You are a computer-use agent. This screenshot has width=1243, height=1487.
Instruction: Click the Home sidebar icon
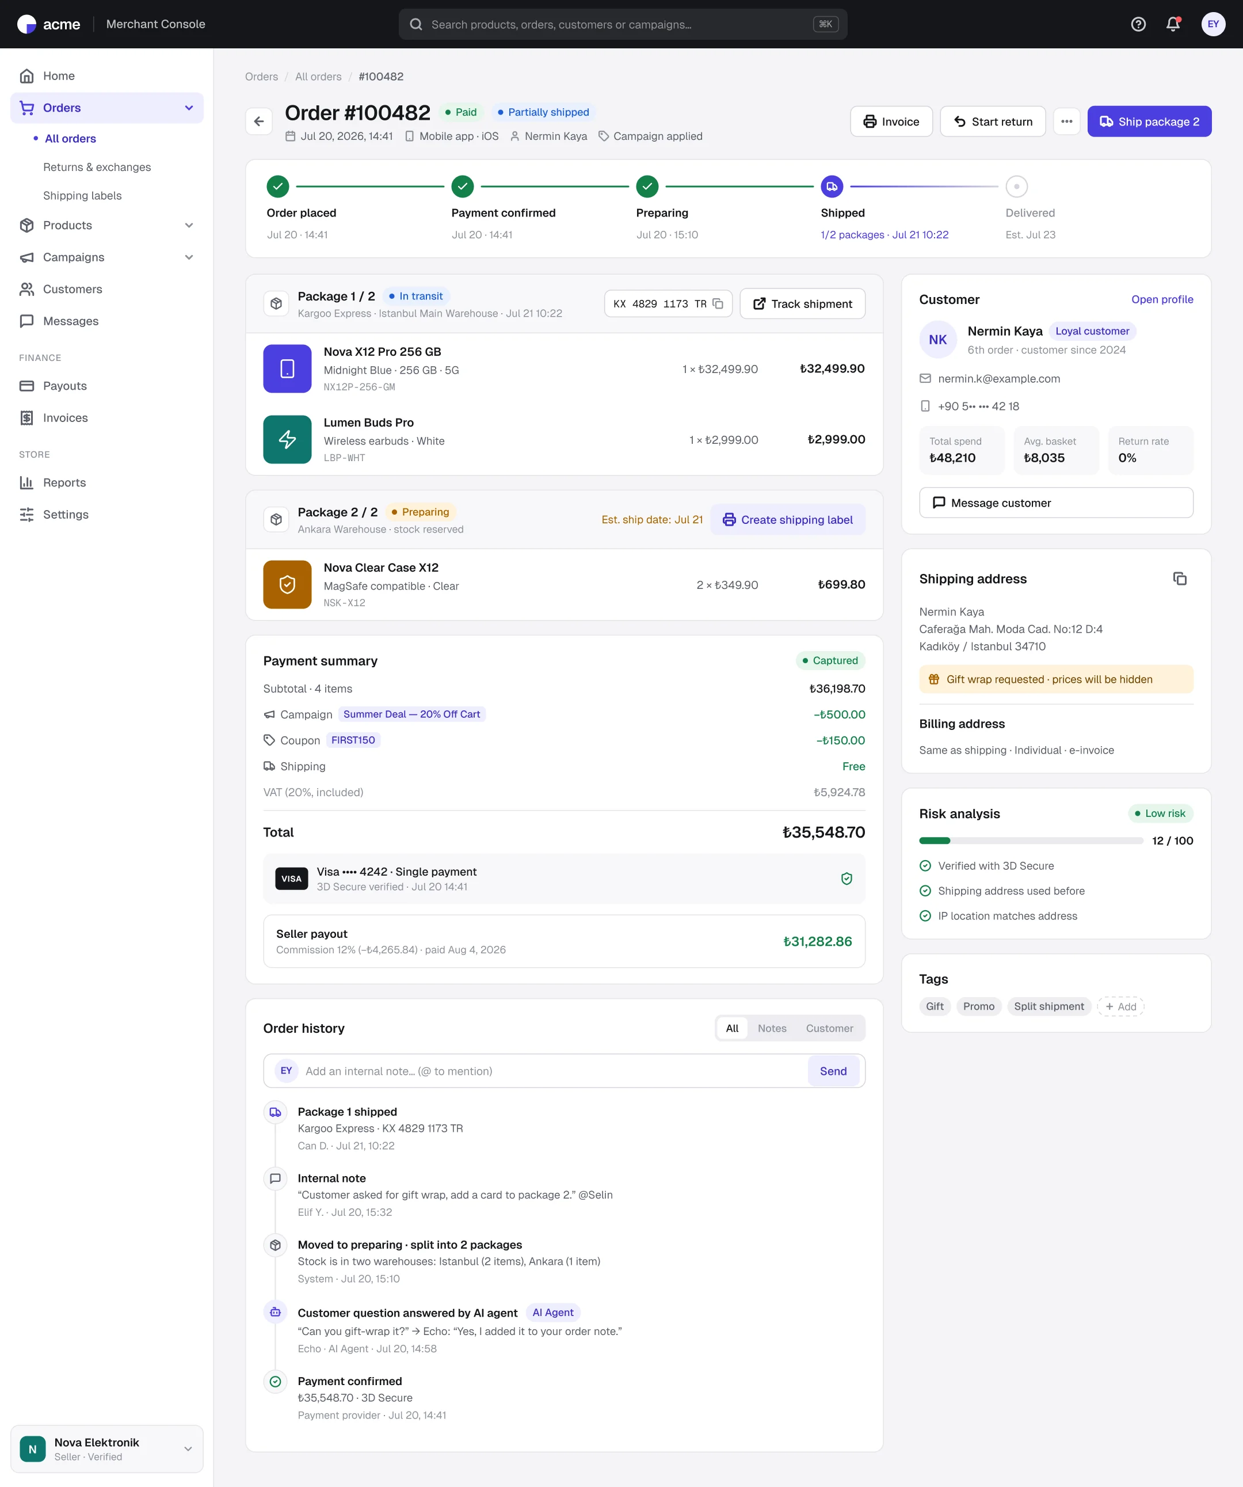[27, 76]
